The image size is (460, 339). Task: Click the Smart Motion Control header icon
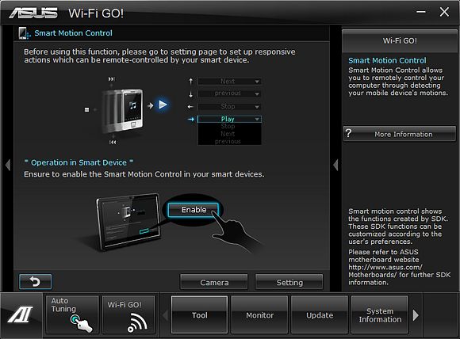click(25, 33)
